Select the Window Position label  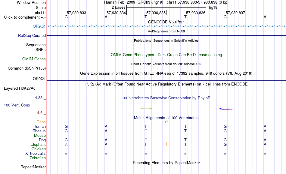(31, 2)
